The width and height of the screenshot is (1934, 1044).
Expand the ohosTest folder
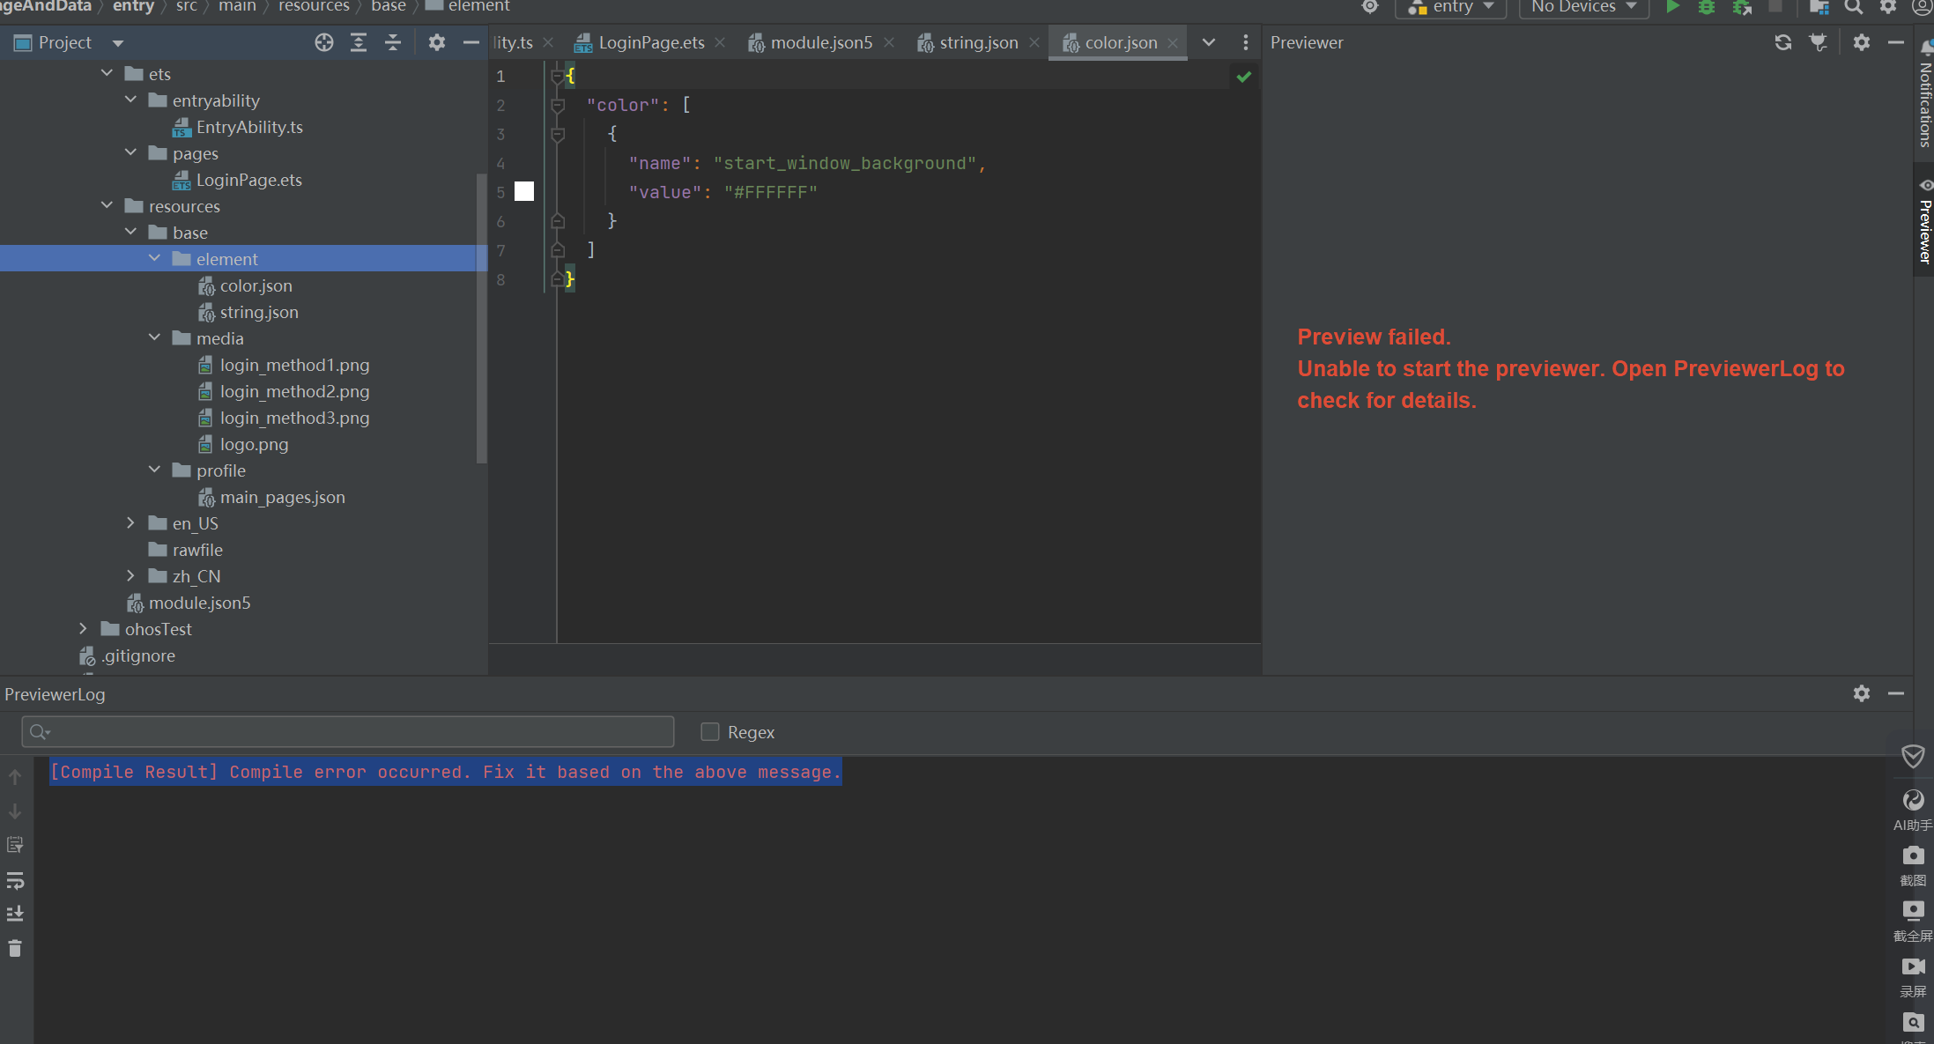coord(83,628)
